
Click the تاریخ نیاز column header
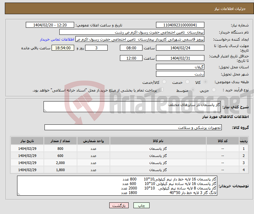pos(27,141)
